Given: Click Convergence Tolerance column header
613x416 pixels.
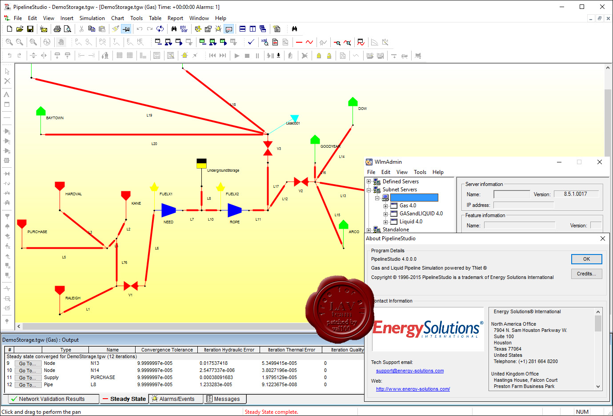Looking at the screenshot, I should pos(167,350).
